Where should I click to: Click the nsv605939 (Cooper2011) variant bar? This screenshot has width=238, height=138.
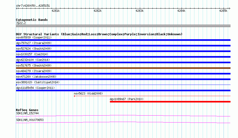pos(123,40)
